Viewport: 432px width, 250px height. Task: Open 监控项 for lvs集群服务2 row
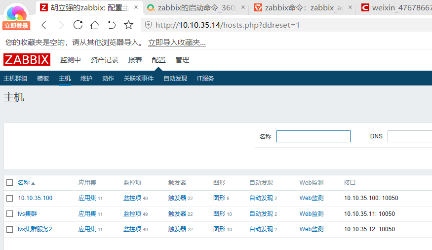click(132, 229)
